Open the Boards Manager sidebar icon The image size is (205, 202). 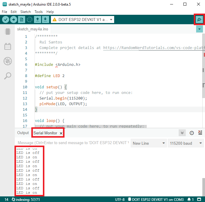[x=8, y=32]
